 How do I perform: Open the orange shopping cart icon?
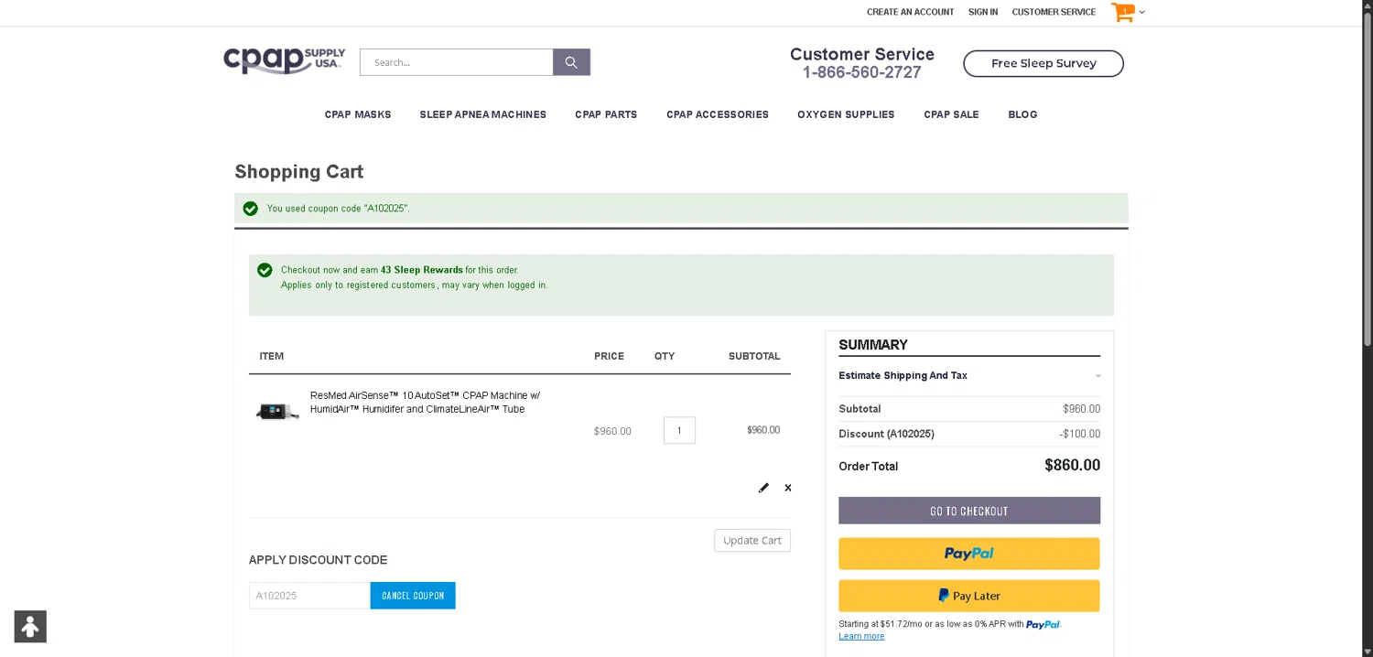[1122, 13]
